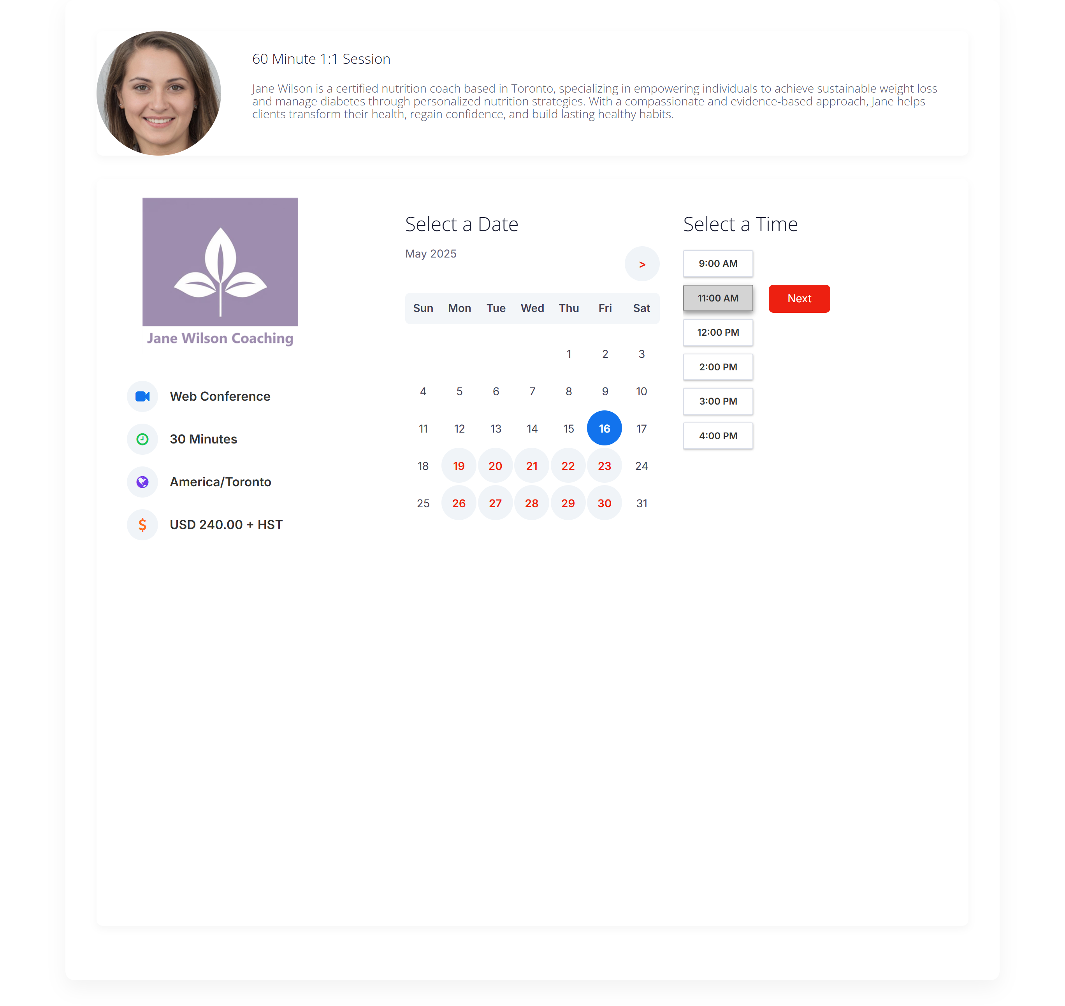Click the America/Toronto timezone text
The image size is (1065, 1006).
pyautogui.click(x=220, y=482)
